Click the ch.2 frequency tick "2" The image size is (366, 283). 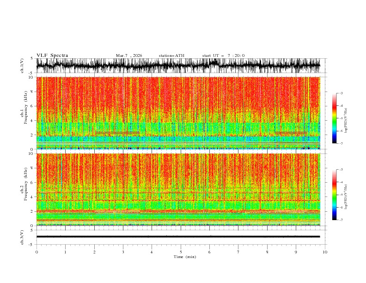pyautogui.click(x=32, y=211)
